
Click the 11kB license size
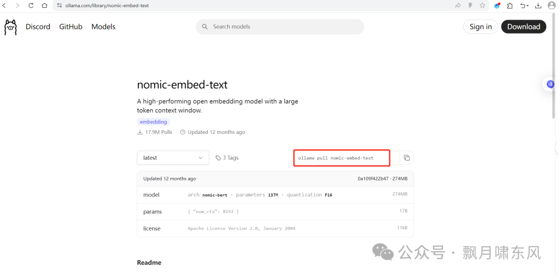tap(403, 227)
